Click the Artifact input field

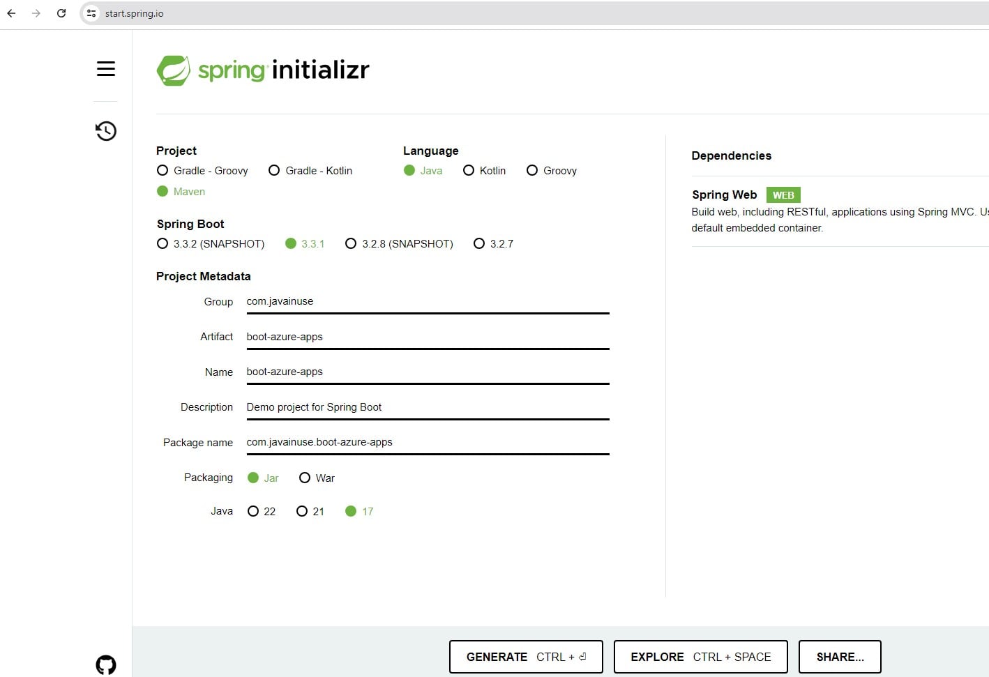(428, 337)
